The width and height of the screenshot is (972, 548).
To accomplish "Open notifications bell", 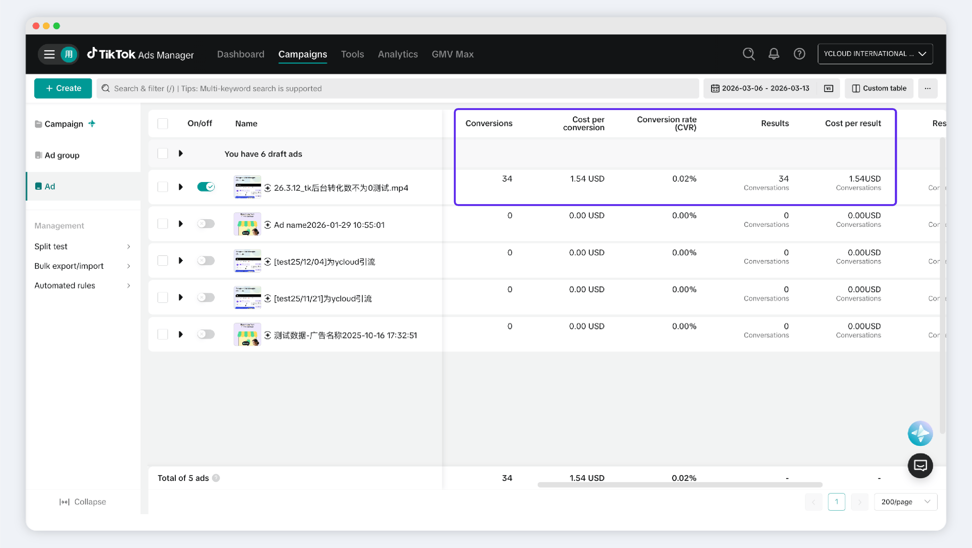I will pos(774,54).
